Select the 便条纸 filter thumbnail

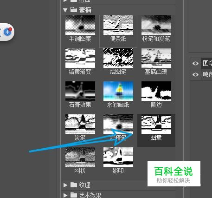pyautogui.click(x=118, y=25)
